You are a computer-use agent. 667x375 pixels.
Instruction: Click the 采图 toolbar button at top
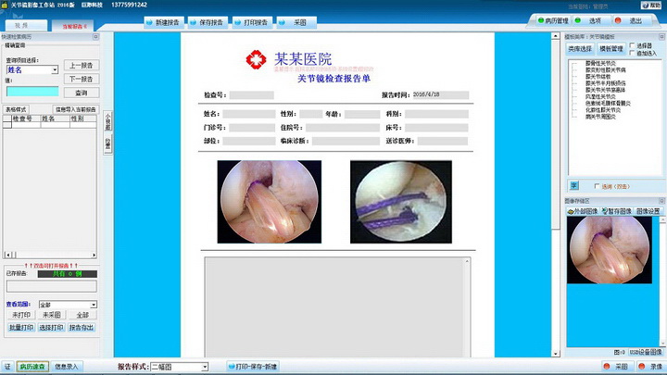pyautogui.click(x=296, y=22)
